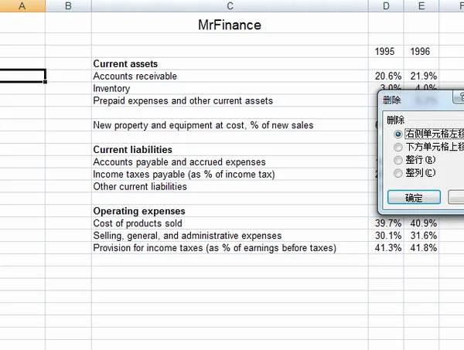Select the shift cells left radio option

pos(398,134)
